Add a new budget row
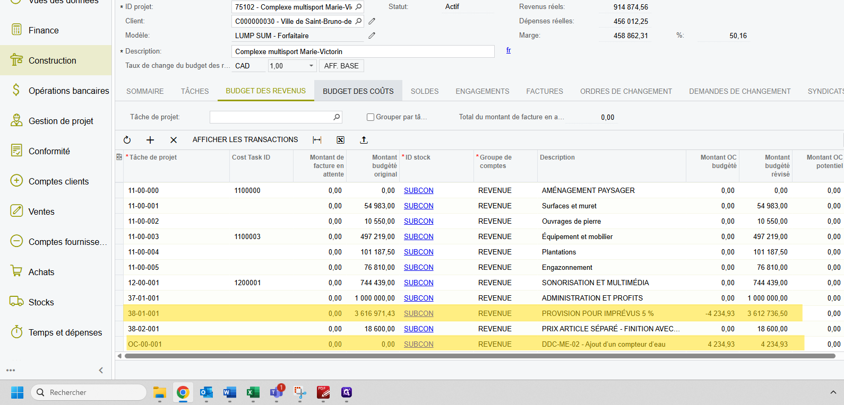The image size is (844, 405). [x=150, y=140]
